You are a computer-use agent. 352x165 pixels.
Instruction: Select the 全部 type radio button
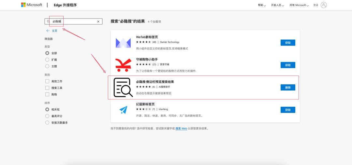(x=47, y=53)
